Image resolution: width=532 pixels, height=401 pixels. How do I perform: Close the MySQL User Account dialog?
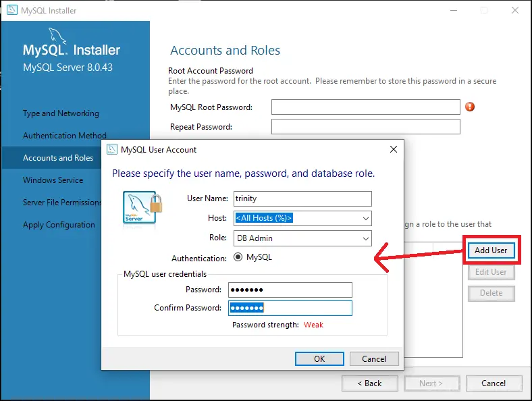(393, 149)
